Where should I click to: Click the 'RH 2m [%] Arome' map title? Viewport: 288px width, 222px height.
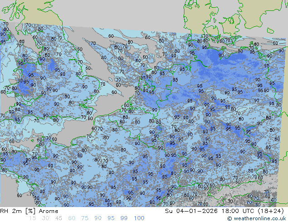tap(29, 211)
